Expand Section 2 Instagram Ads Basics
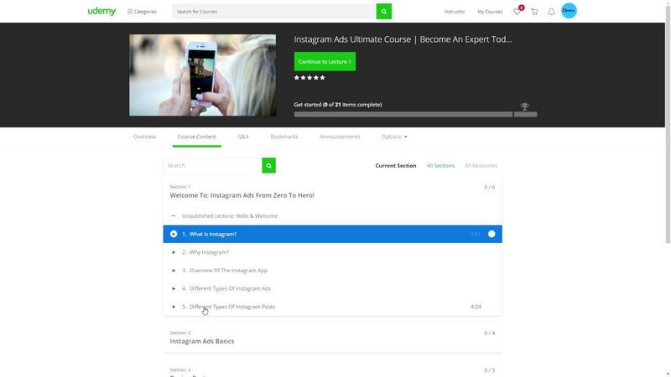This screenshot has height=377, width=671. 332,338
